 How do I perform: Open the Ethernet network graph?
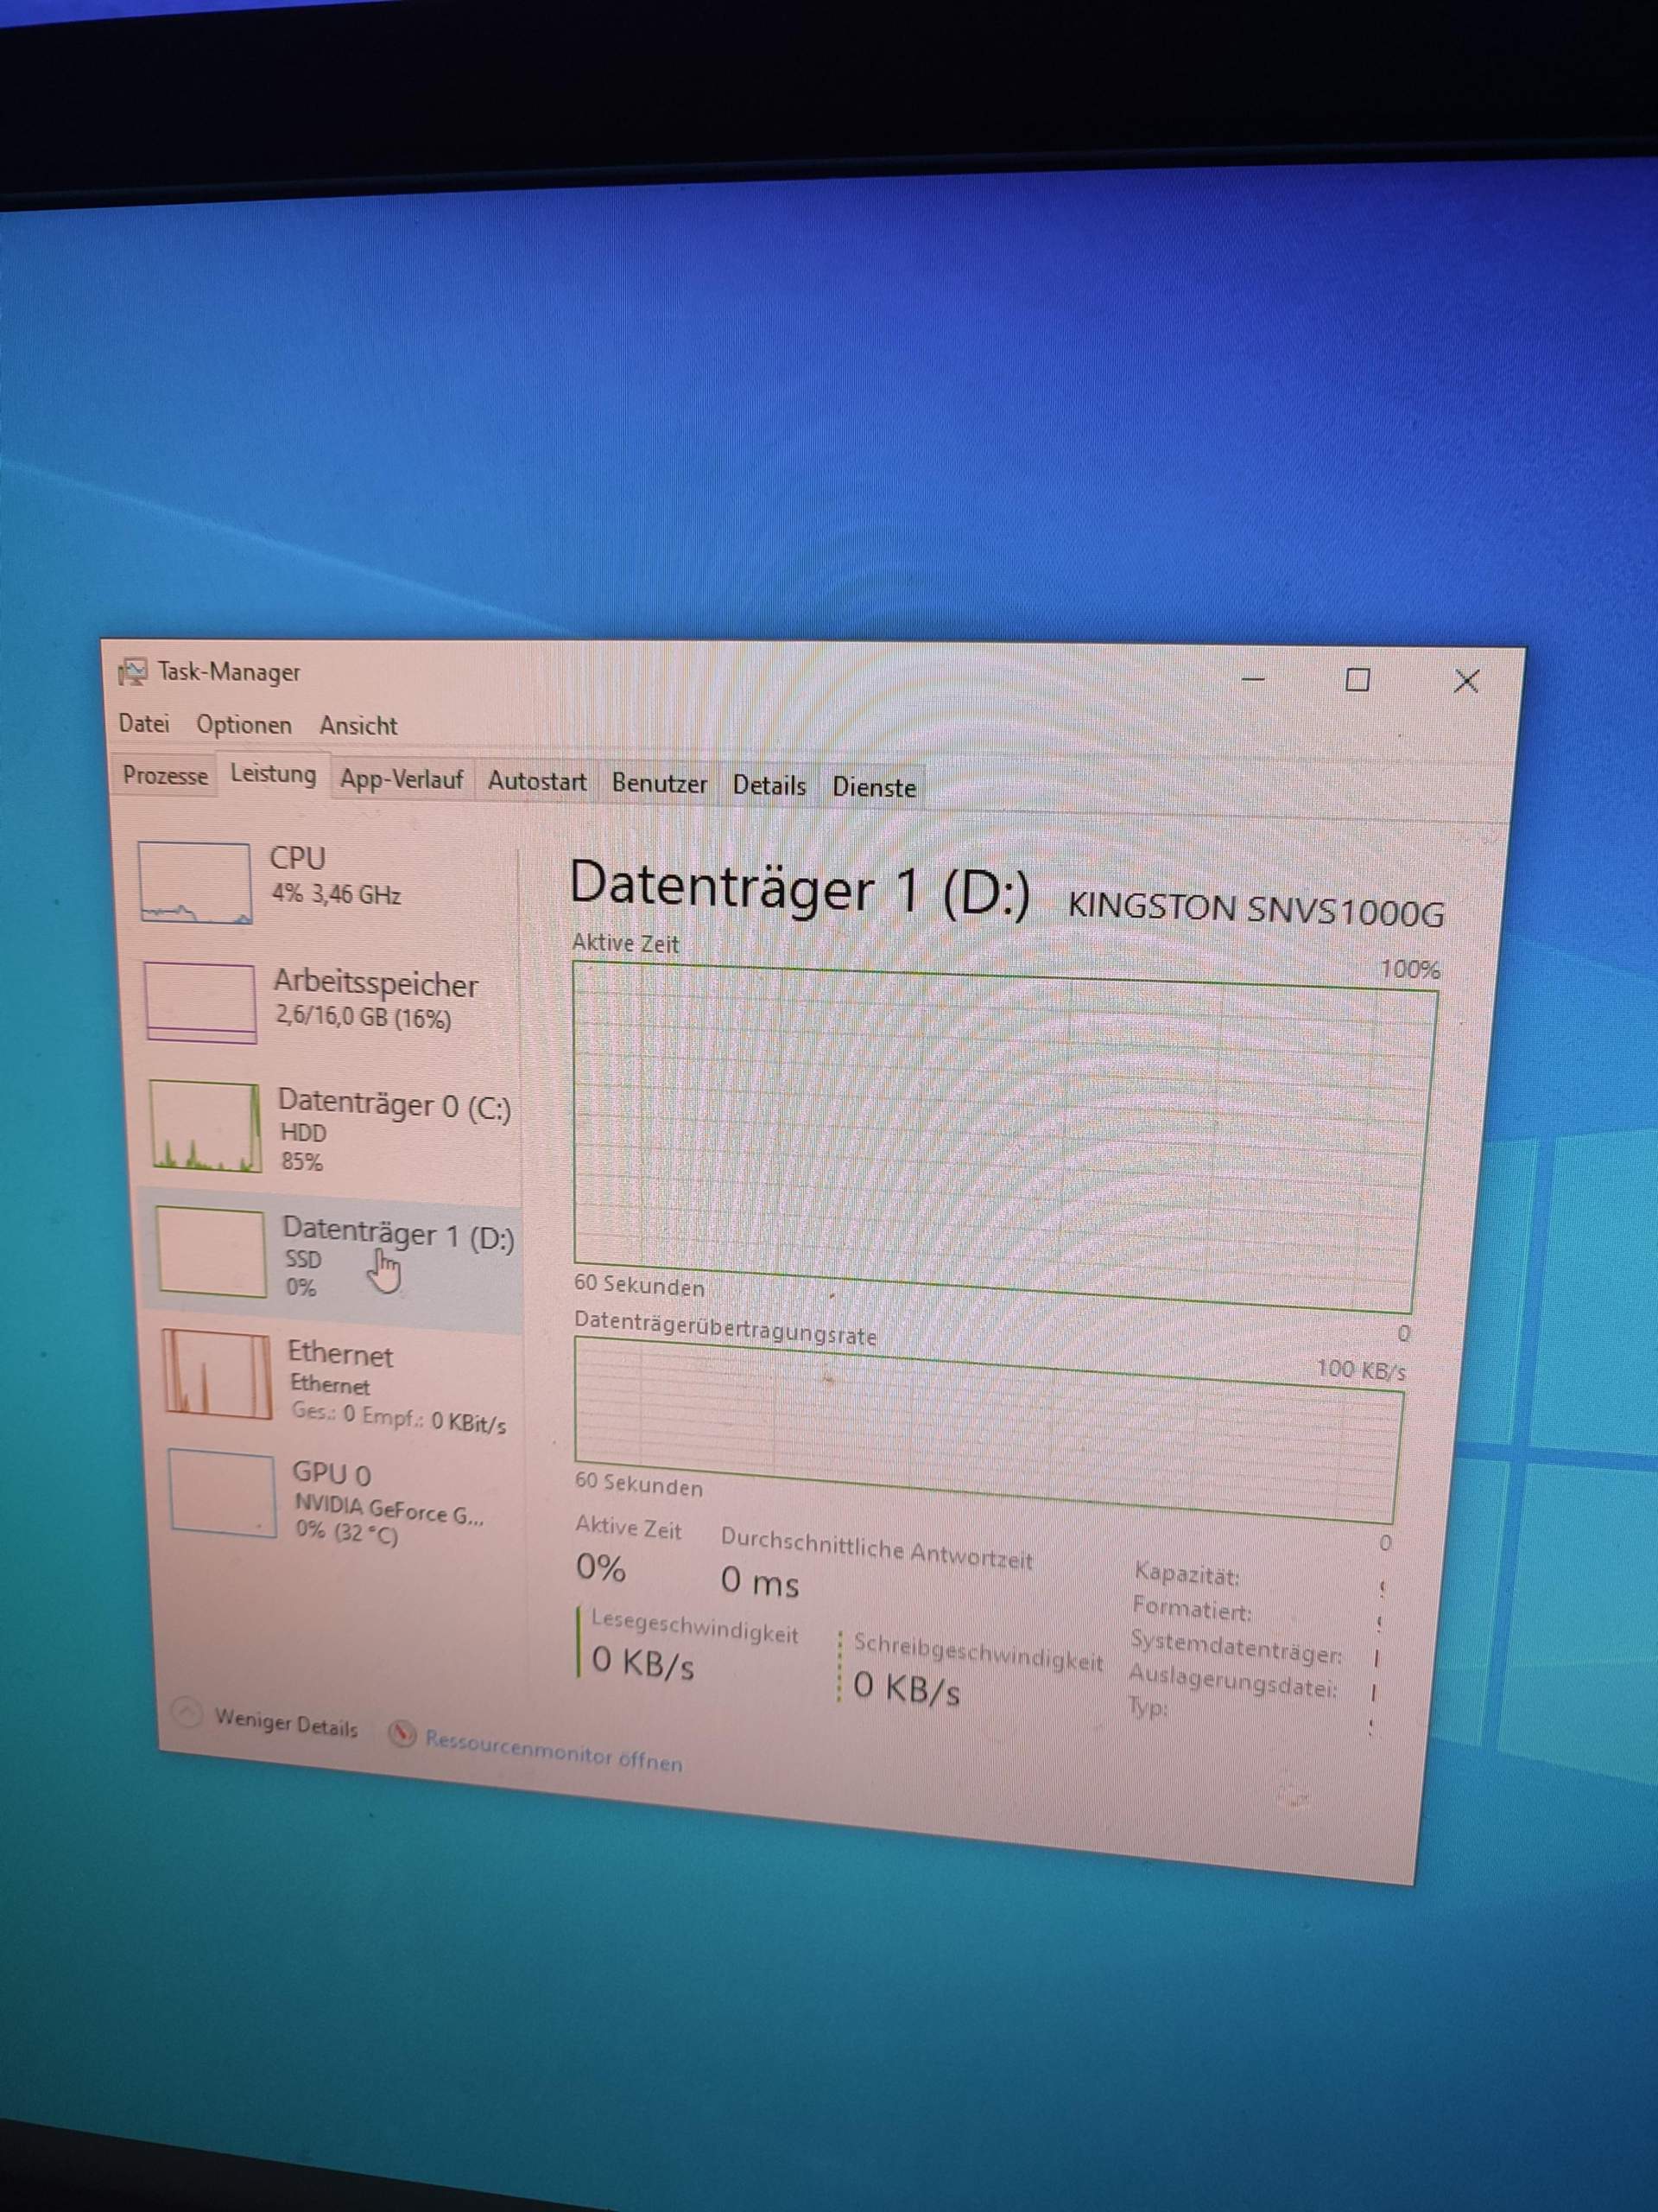[330, 1385]
